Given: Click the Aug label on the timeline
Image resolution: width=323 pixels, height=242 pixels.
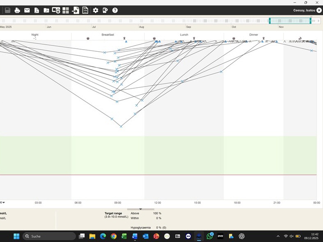Looking at the screenshot, I should pos(142,27).
